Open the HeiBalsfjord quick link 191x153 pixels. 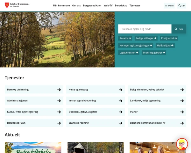point(165,46)
